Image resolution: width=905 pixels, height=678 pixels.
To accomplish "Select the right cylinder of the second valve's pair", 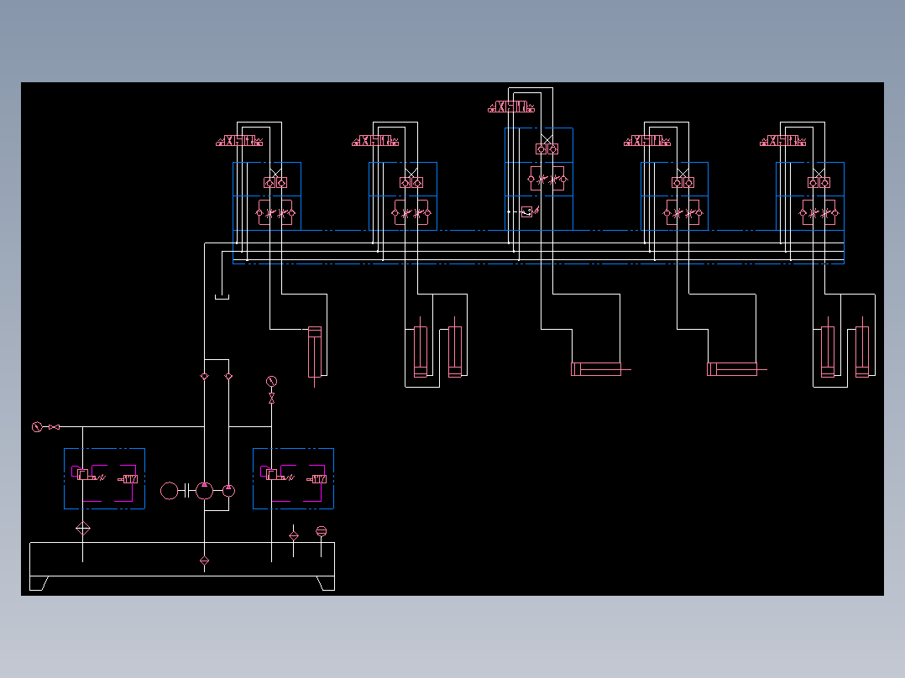I will pyautogui.click(x=455, y=347).
